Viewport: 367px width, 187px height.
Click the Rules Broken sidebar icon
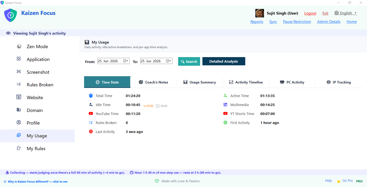click(x=19, y=84)
